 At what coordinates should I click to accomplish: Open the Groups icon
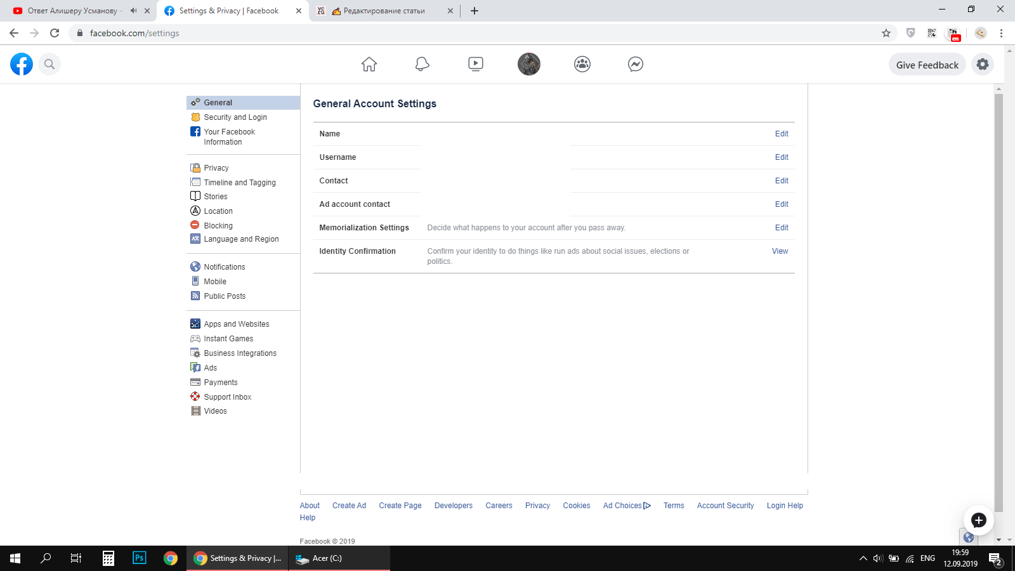click(x=582, y=64)
